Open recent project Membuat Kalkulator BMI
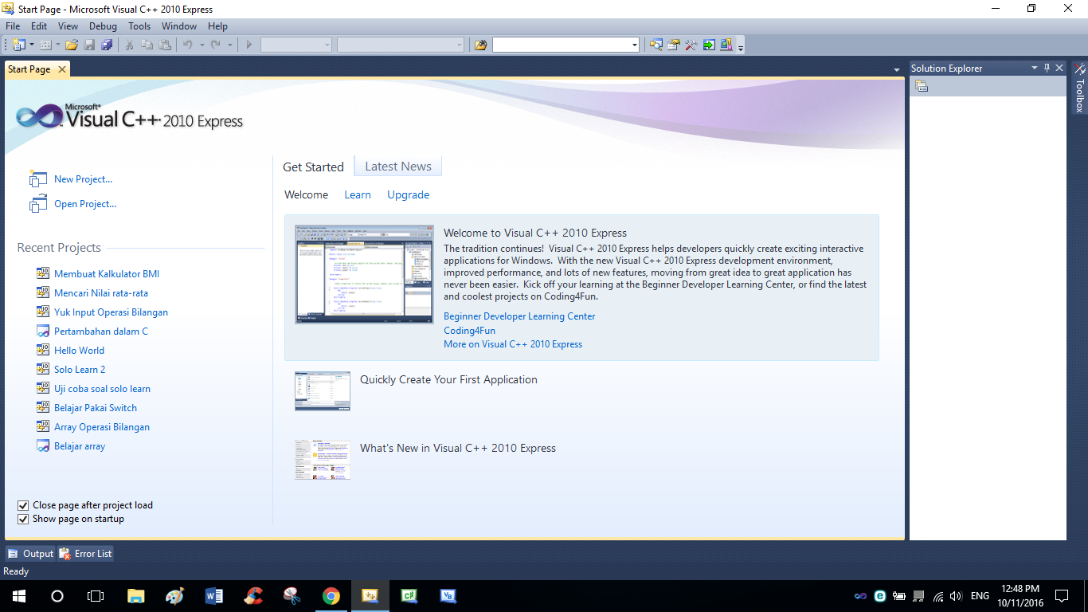Viewport: 1088px width, 612px height. pos(107,274)
